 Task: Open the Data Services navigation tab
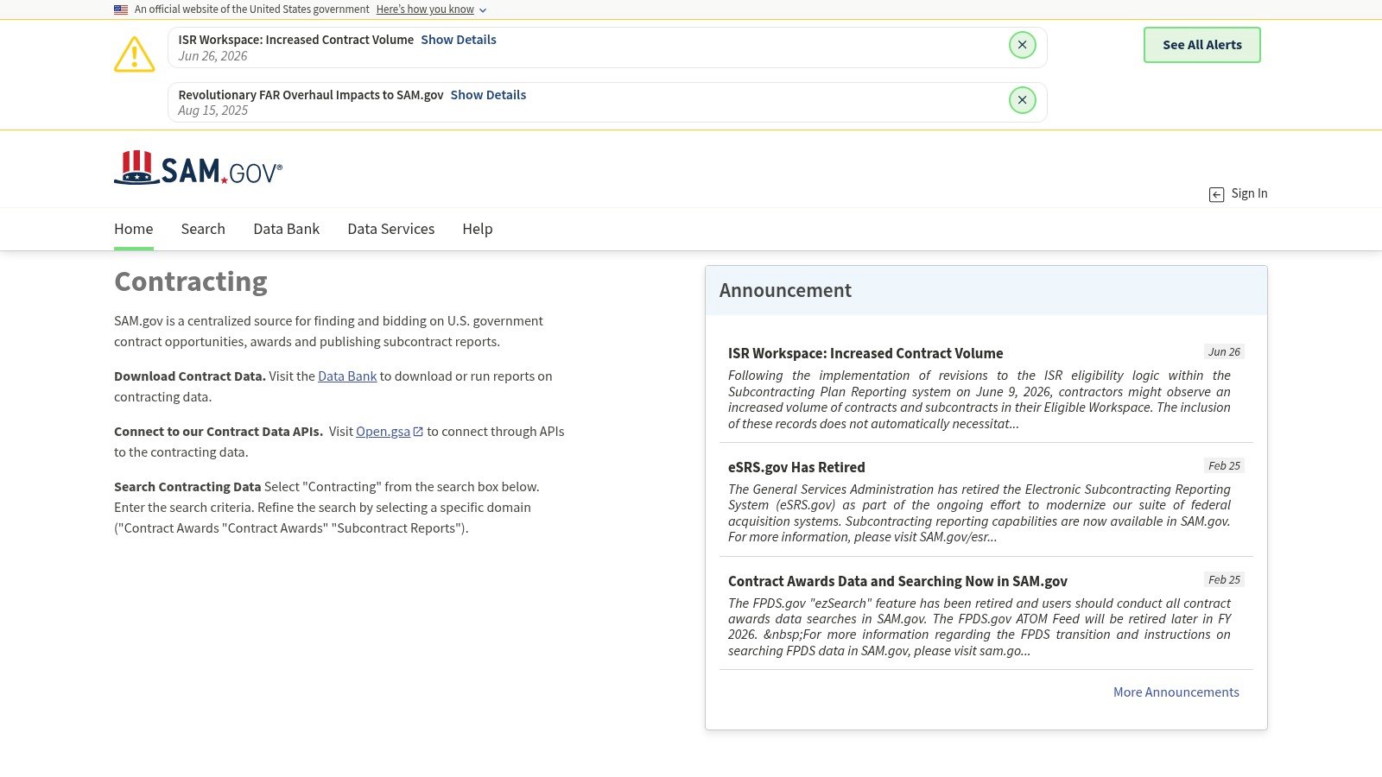(391, 229)
